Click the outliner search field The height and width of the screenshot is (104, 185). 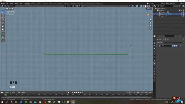[x=168, y=6]
